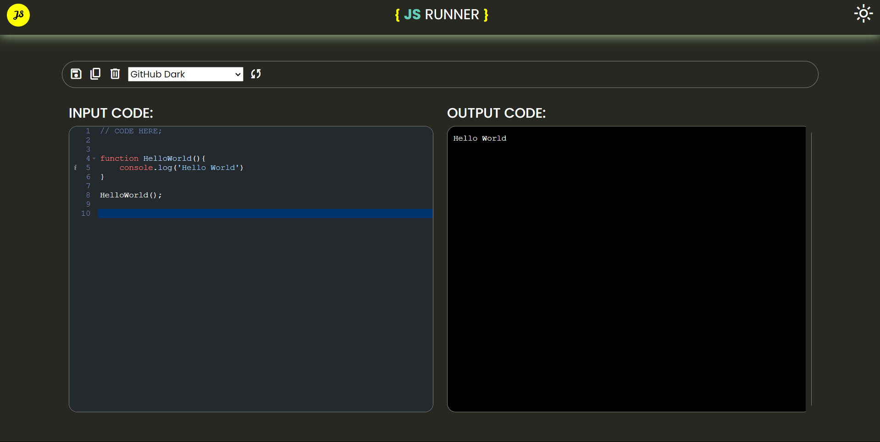Viewport: 880px width, 442px height.
Task: Click the console.log('Hello World') line
Action: coord(181,168)
